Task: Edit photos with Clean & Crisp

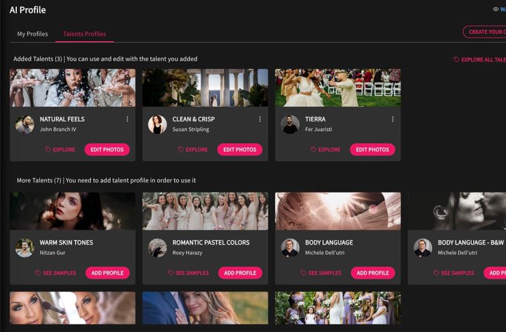Action: [x=240, y=150]
